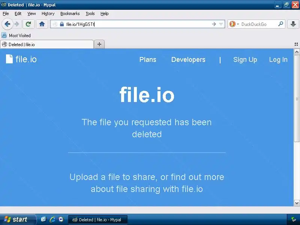Click the vertical scrollbar thumb
This screenshot has height=225, width=300.
pos(297,99)
